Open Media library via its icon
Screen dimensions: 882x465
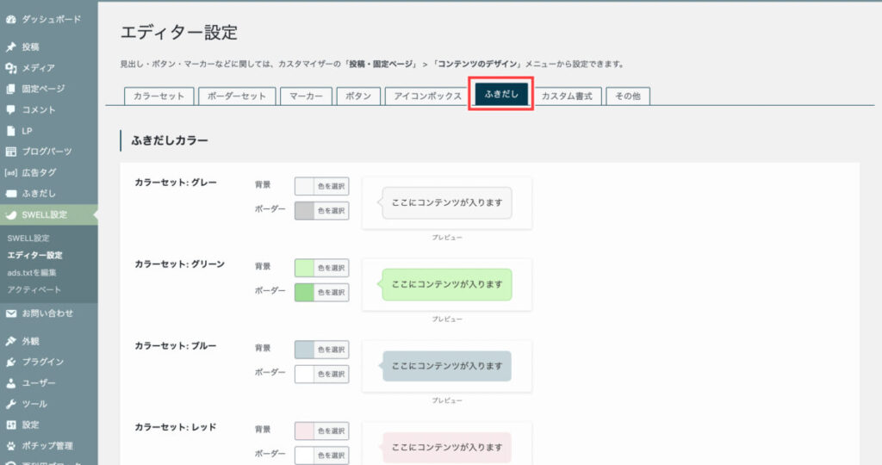[x=11, y=68]
